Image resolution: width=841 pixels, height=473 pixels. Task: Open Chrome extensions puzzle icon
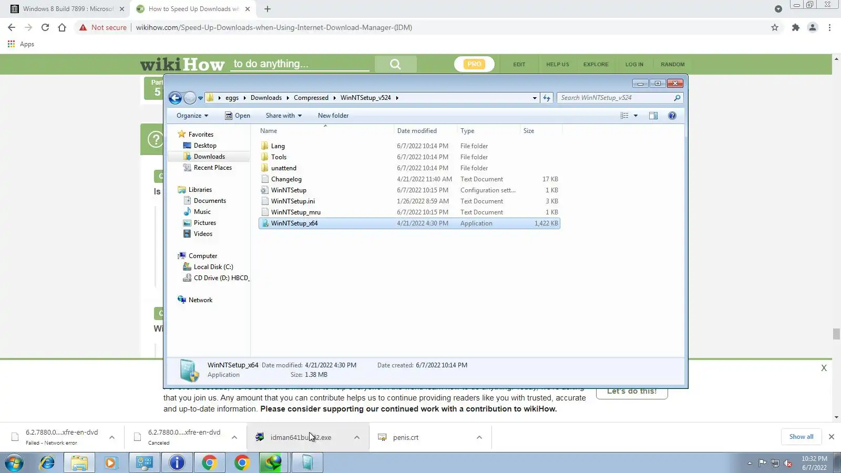(x=796, y=27)
